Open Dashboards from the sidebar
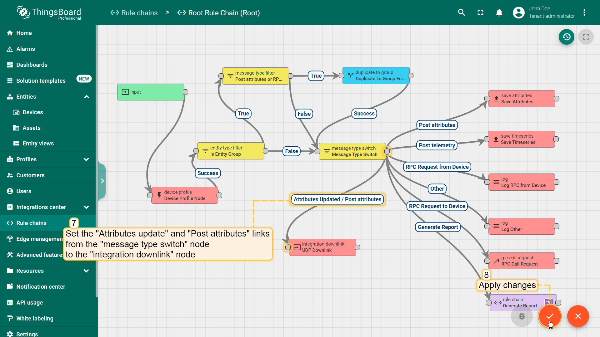The width and height of the screenshot is (600, 337). [32, 65]
